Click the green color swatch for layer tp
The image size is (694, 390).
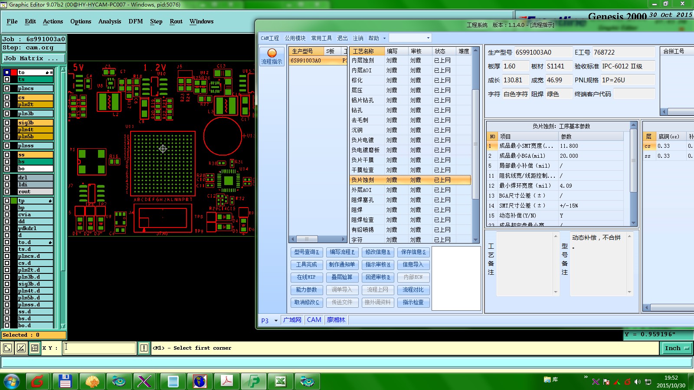tap(13, 201)
